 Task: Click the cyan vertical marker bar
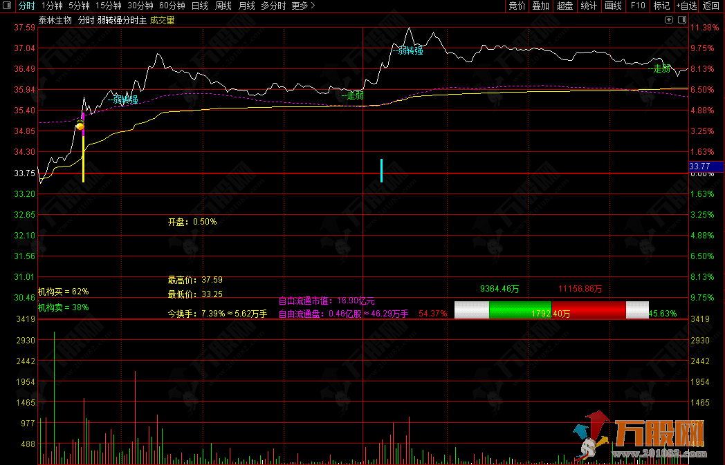(x=381, y=171)
